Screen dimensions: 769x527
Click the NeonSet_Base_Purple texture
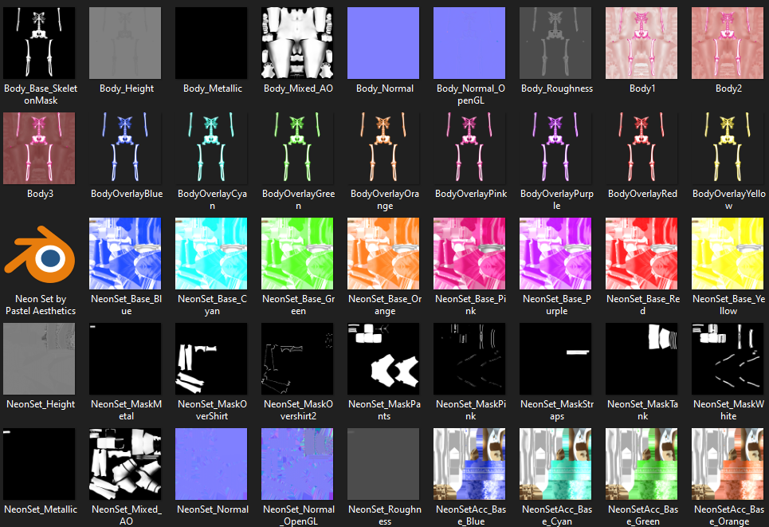pyautogui.click(x=555, y=254)
